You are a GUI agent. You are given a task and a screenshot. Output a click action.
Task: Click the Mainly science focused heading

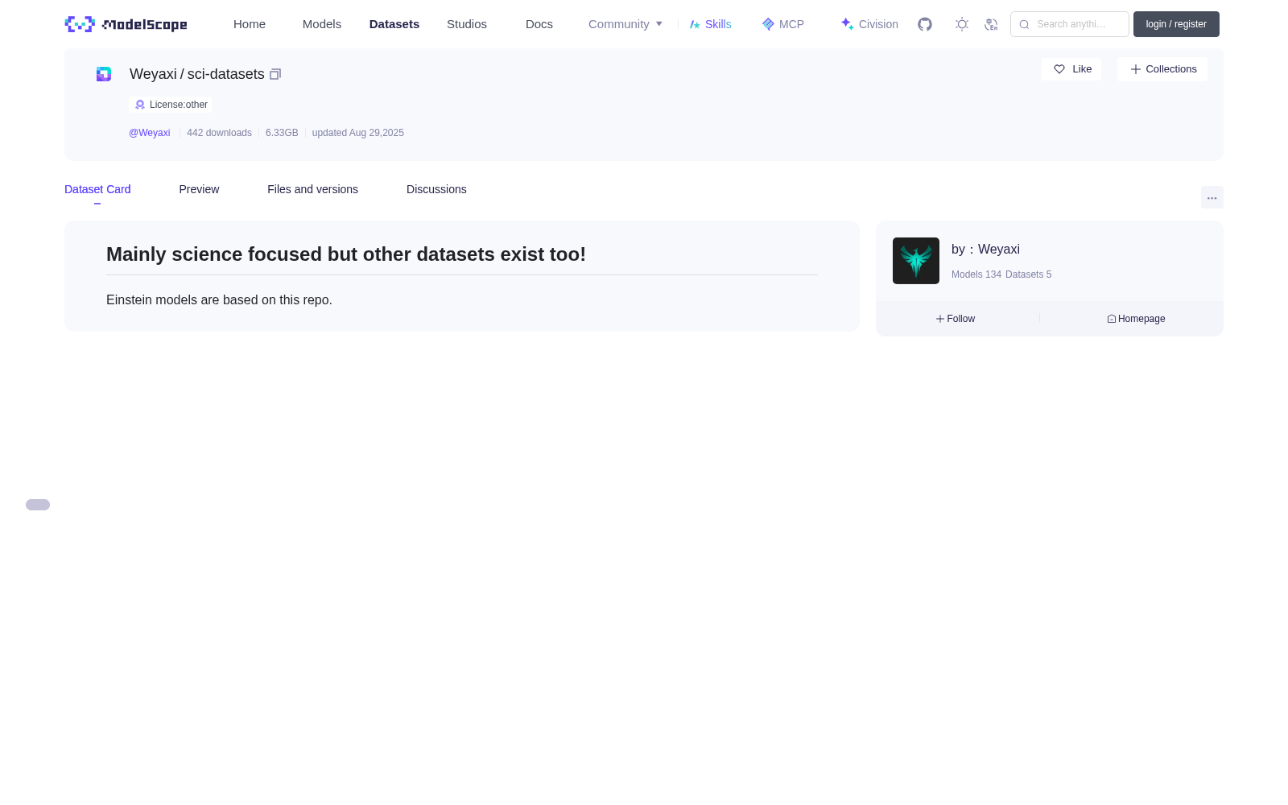click(346, 254)
